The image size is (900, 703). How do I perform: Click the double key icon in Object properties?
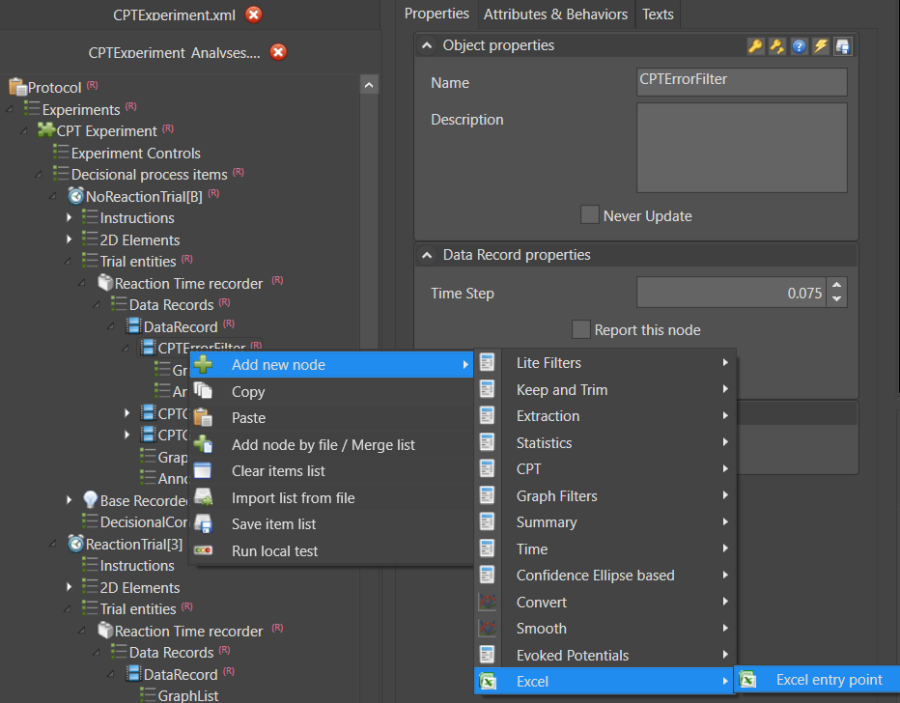(777, 46)
